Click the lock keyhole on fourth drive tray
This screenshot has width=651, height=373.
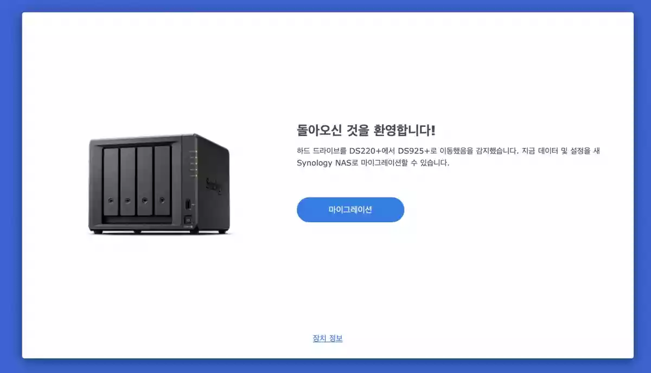click(x=162, y=199)
